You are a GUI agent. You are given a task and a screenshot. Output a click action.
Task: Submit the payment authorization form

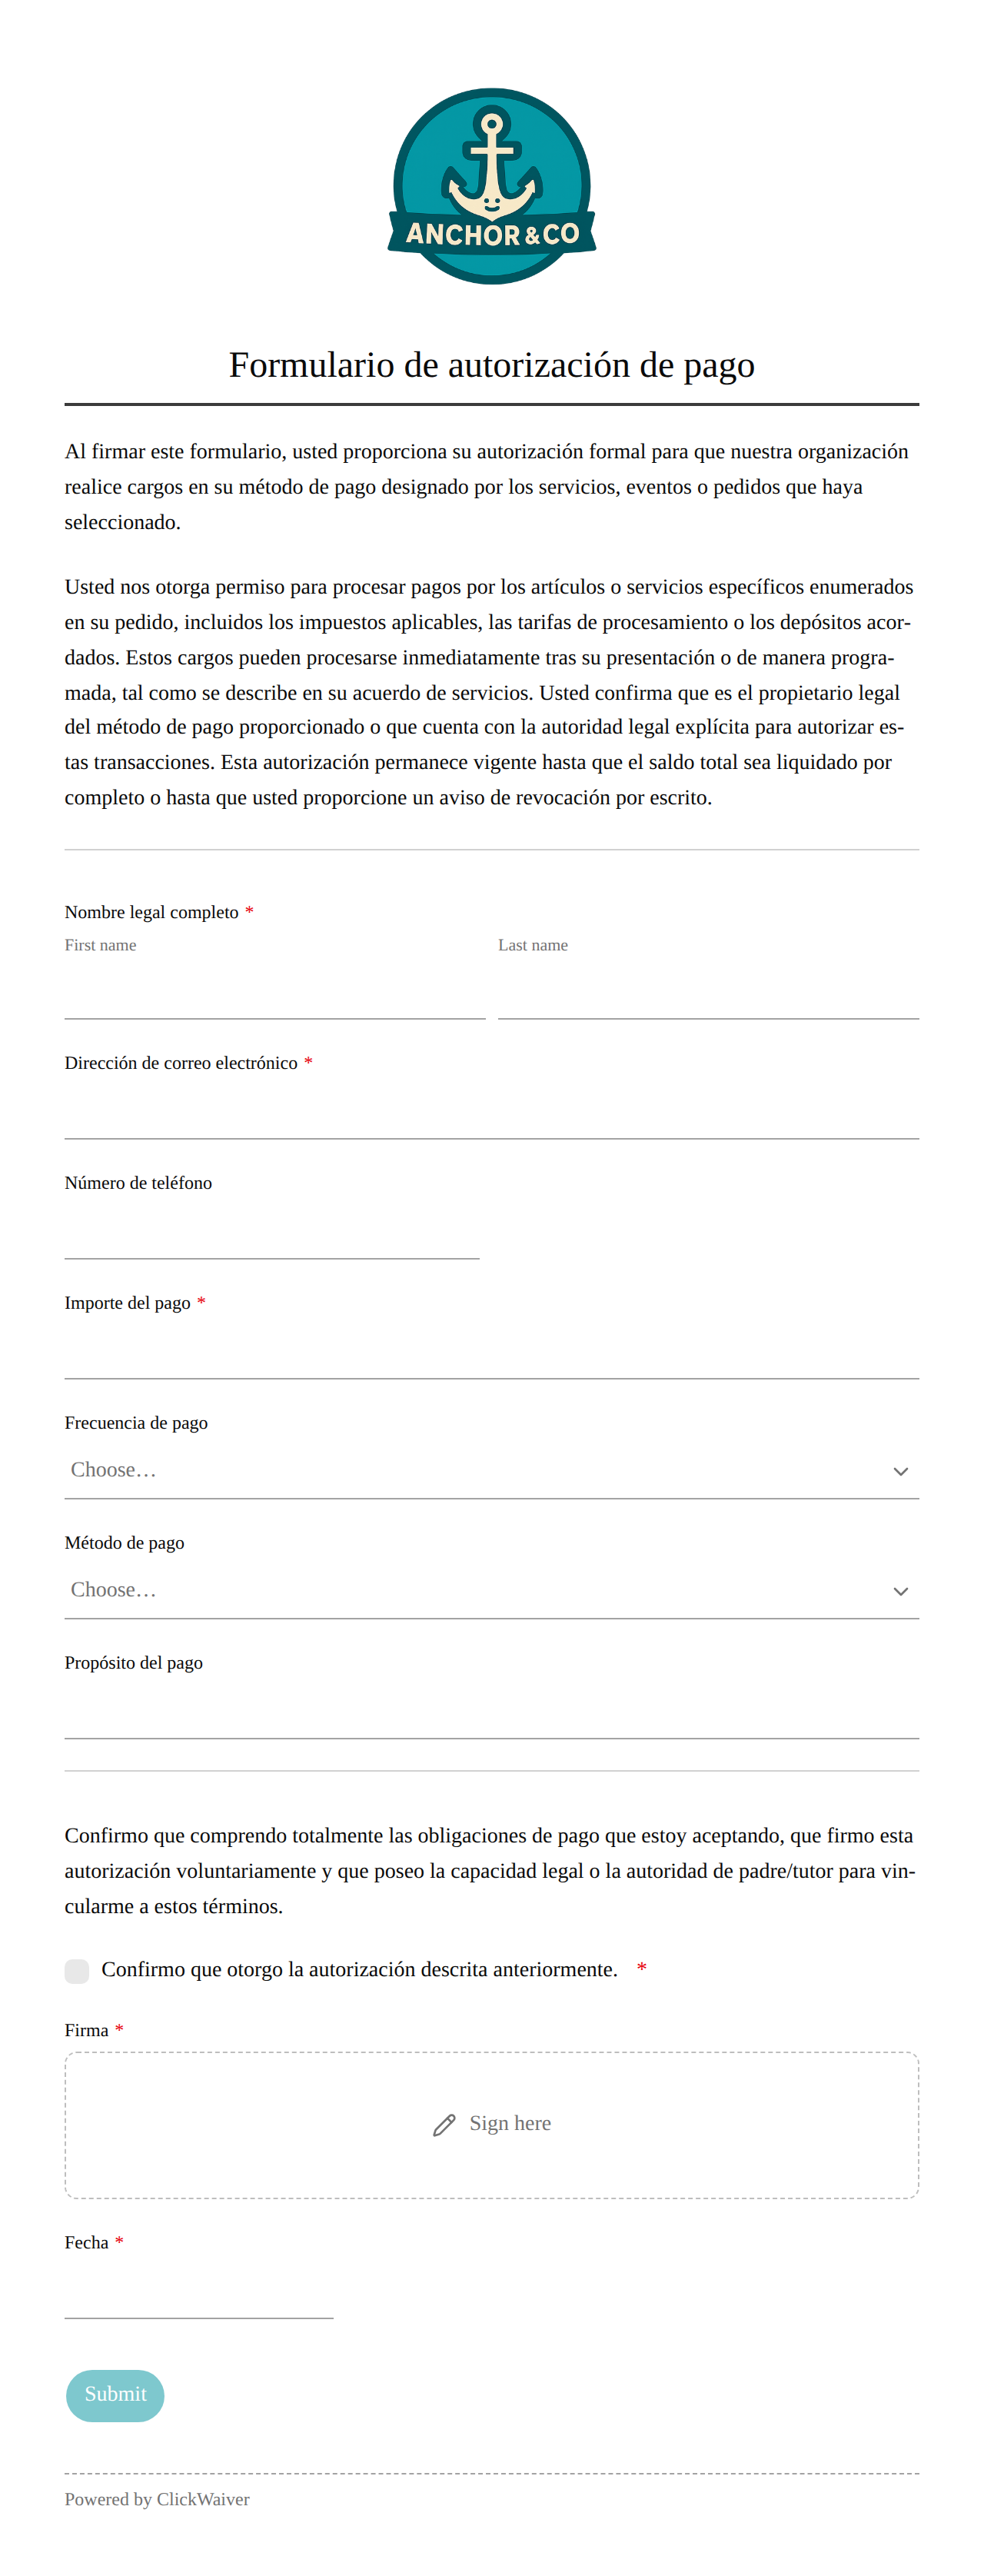click(x=115, y=2395)
